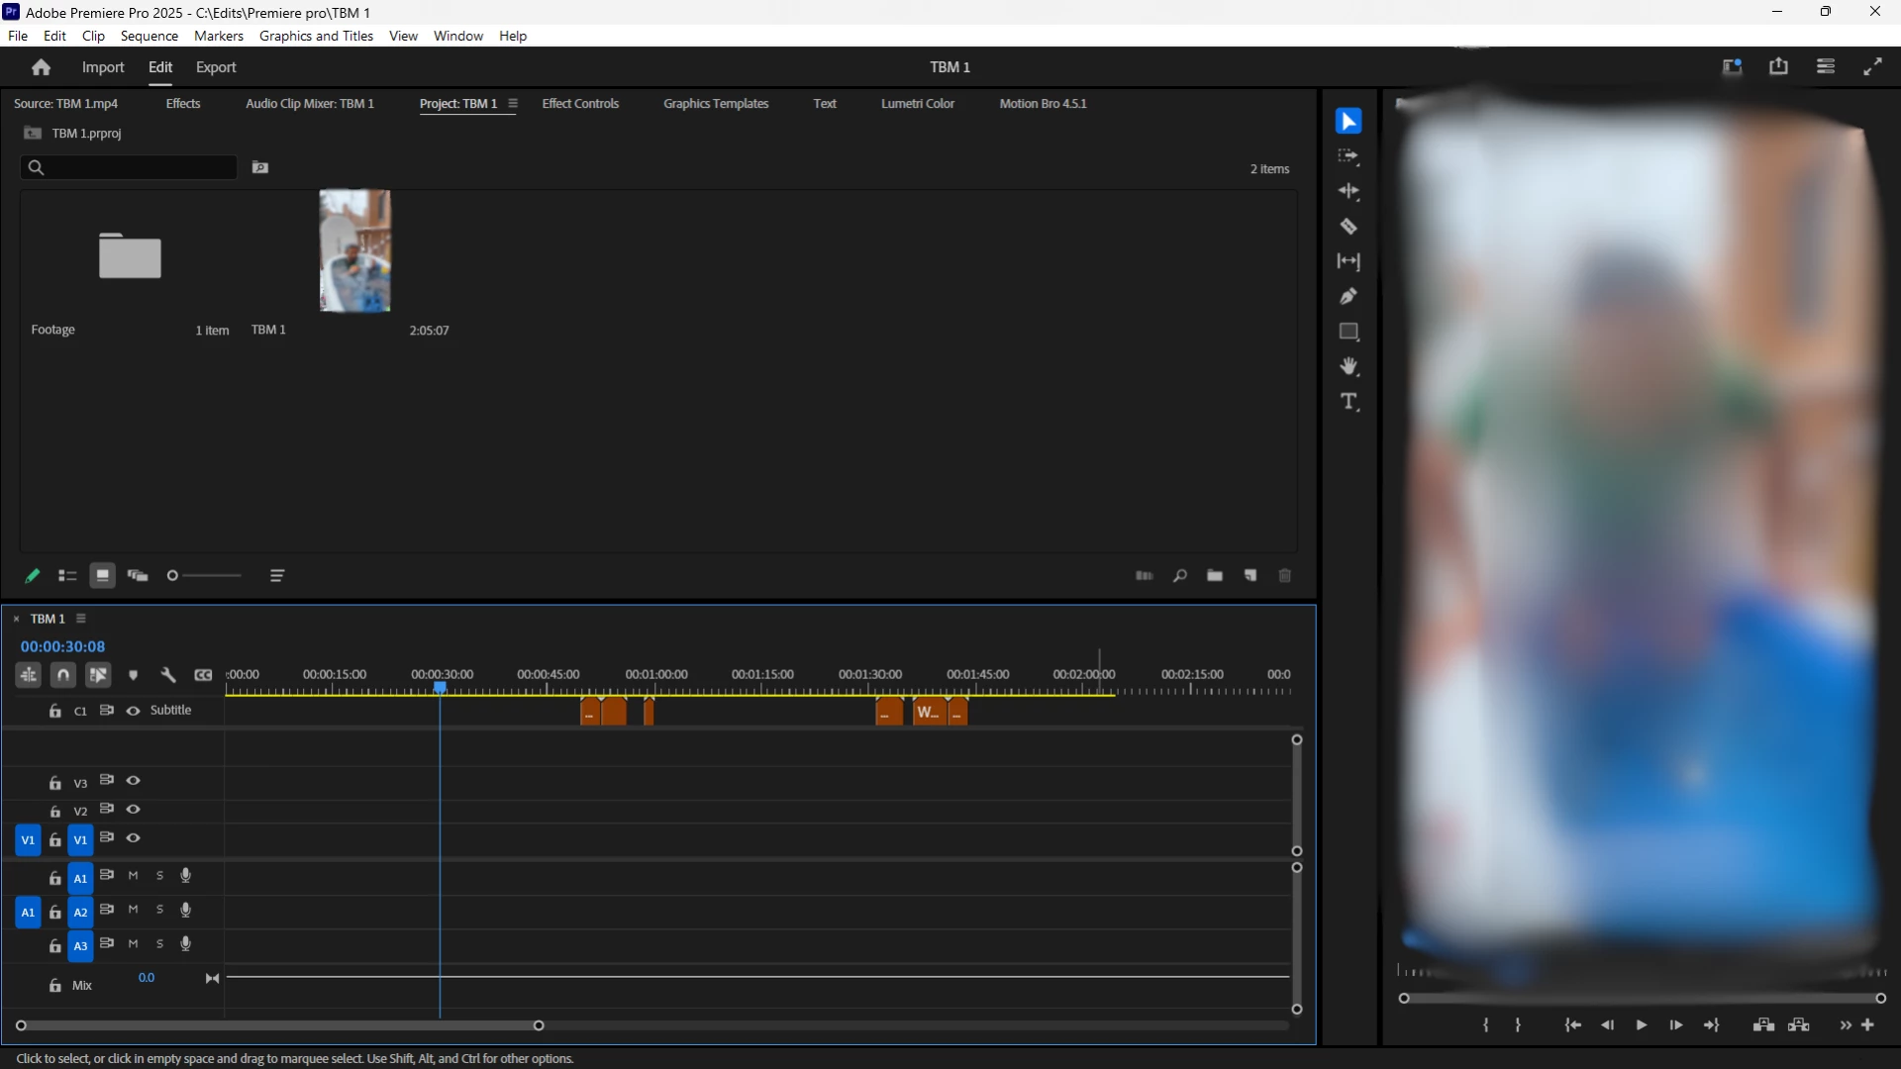Toggle visibility eye of track V2
Screen dimensions: 1901x1069
(133, 810)
